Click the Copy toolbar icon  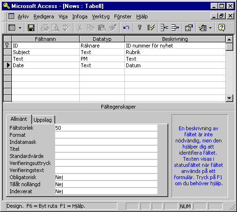(x=91, y=28)
